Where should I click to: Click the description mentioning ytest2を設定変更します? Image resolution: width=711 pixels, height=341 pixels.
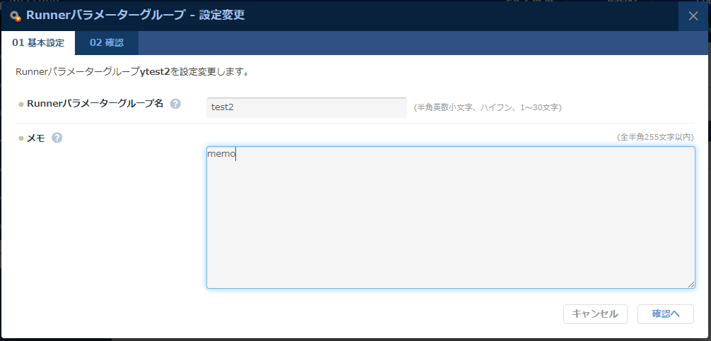pyautogui.click(x=131, y=72)
